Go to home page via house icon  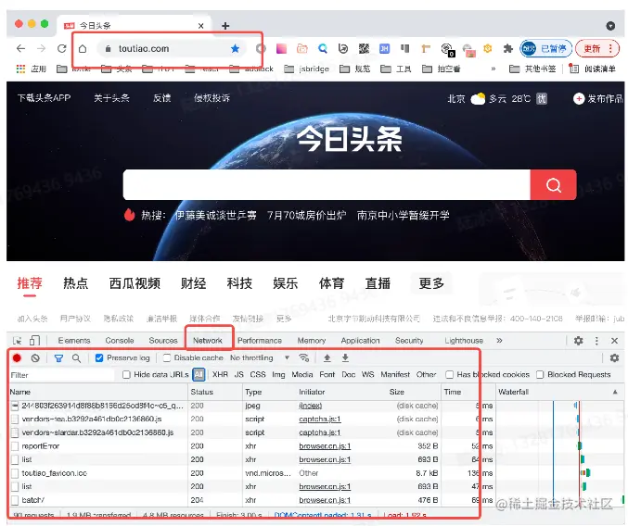coord(83,49)
